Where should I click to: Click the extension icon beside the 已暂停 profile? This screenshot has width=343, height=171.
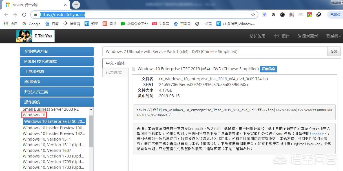318,15
